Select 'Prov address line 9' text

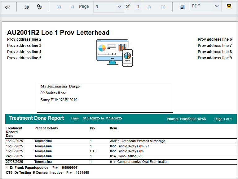(215, 58)
